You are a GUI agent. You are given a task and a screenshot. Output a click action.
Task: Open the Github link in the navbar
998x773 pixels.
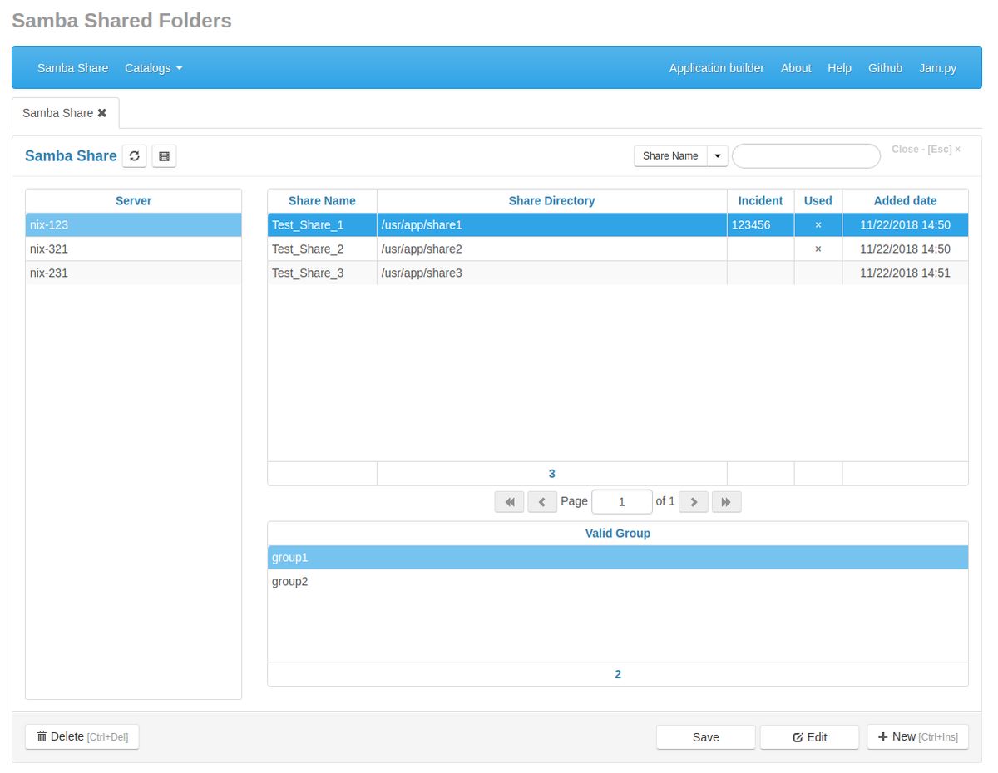(x=885, y=68)
